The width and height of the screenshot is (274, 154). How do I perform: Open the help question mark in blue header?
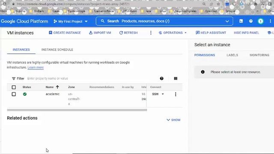pos(251,21)
